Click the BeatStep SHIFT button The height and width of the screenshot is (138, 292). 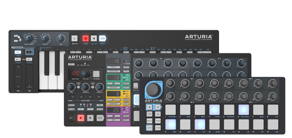(x=149, y=128)
